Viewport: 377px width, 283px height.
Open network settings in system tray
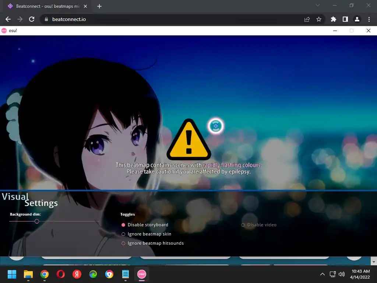click(x=333, y=274)
